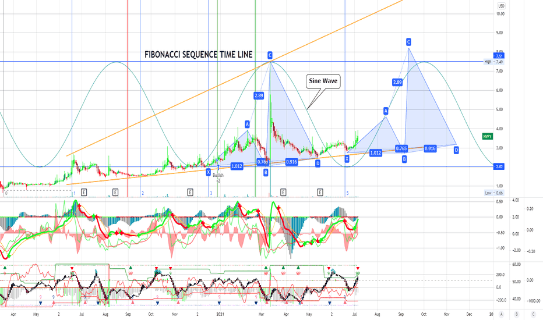The width and height of the screenshot is (543, 320).
Task: Click the 60.00 value on the lower indicator axis
Action: [x=516, y=265]
